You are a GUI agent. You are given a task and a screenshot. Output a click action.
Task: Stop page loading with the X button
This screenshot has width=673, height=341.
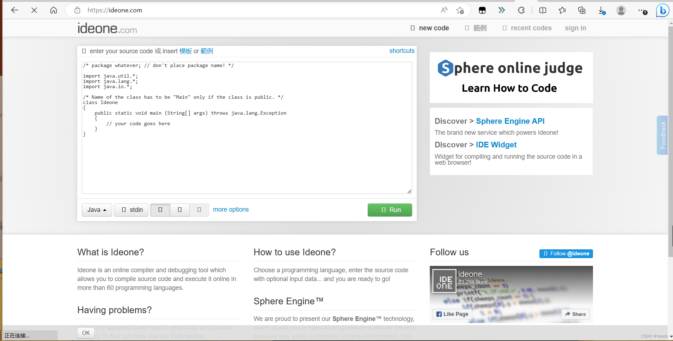point(34,10)
